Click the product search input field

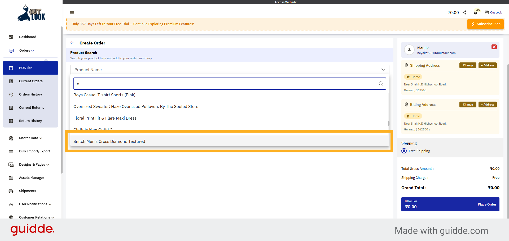(x=230, y=84)
